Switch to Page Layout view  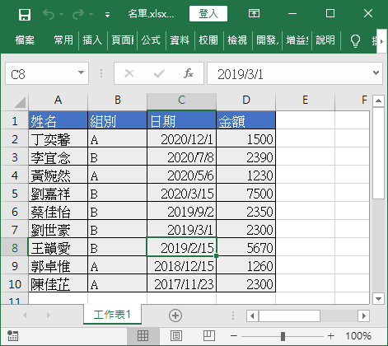pyautogui.click(x=176, y=335)
